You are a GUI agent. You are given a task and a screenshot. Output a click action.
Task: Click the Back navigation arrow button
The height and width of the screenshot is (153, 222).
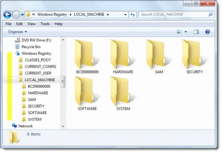click(x=7, y=14)
